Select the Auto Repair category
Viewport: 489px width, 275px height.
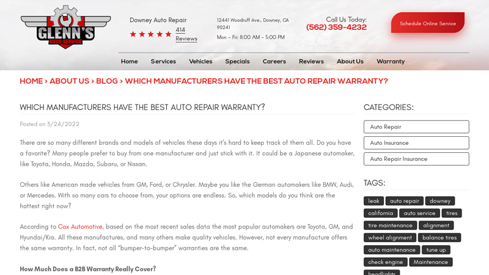(416, 127)
